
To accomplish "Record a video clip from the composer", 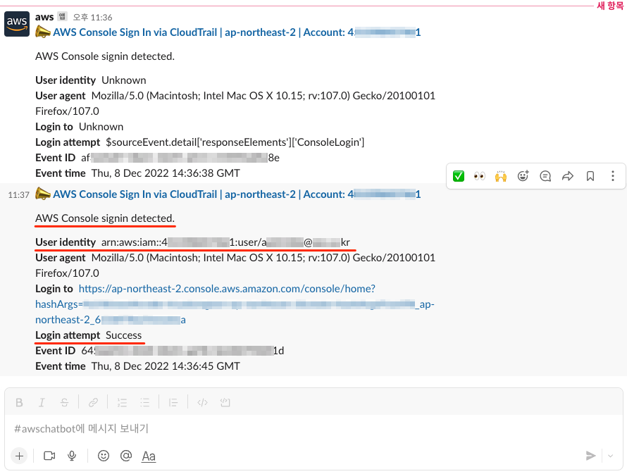I will tap(48, 456).
